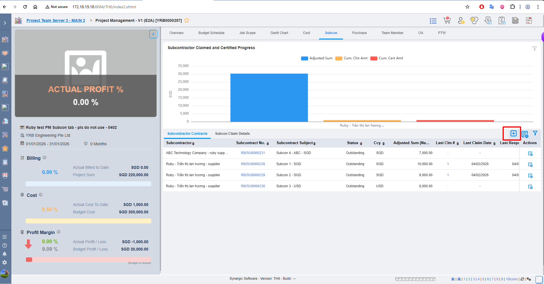
Task: Open the person document icon in the sidebar
Action: [x=5, y=121]
